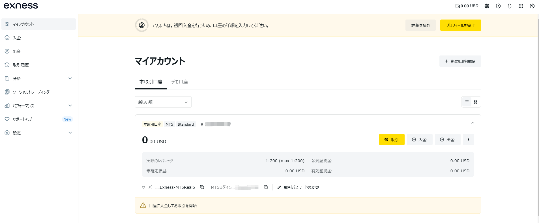The width and height of the screenshot is (539, 223).
Task: Open notifications bell icon
Action: (510, 6)
